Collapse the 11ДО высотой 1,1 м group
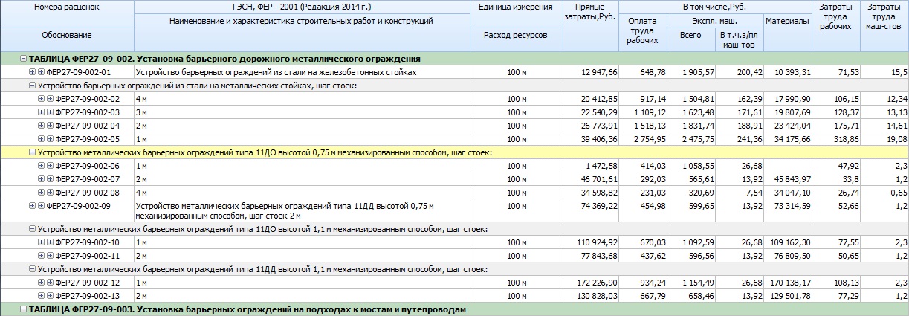This screenshot has height=316, width=909. pyautogui.click(x=32, y=229)
